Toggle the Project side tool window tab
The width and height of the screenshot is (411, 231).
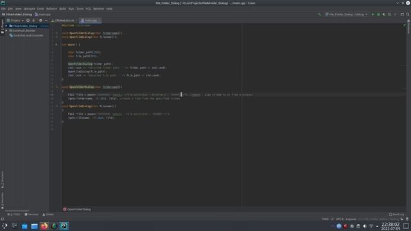pyautogui.click(x=3, y=26)
